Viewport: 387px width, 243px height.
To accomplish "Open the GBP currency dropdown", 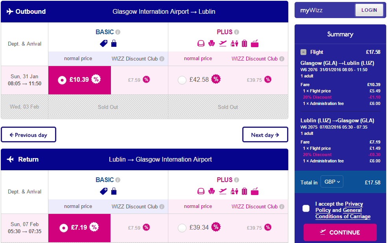I will (332, 182).
